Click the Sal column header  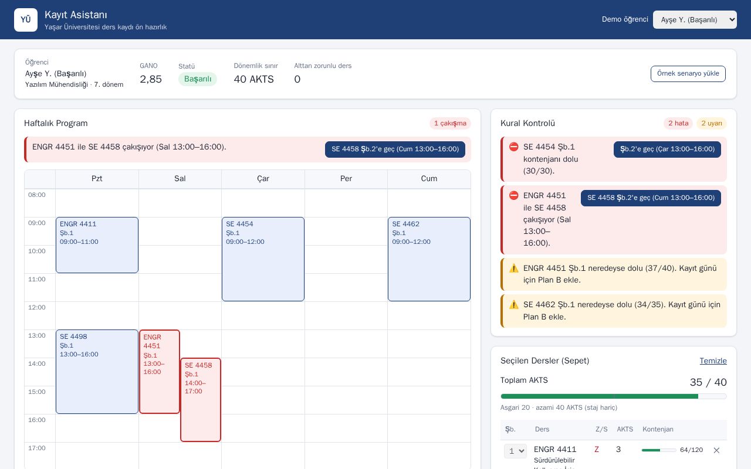[x=180, y=179]
